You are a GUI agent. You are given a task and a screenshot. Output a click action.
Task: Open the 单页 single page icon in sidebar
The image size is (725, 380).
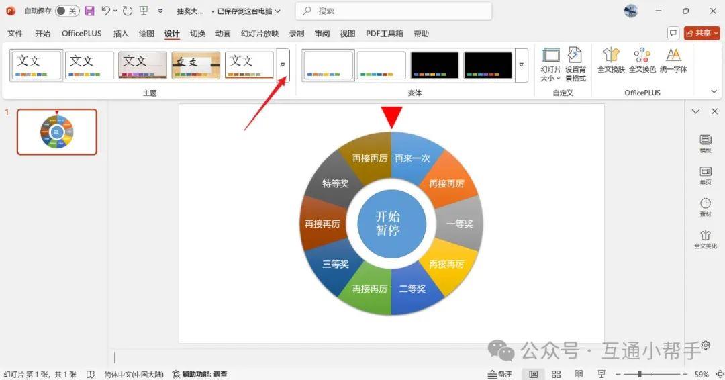click(706, 176)
